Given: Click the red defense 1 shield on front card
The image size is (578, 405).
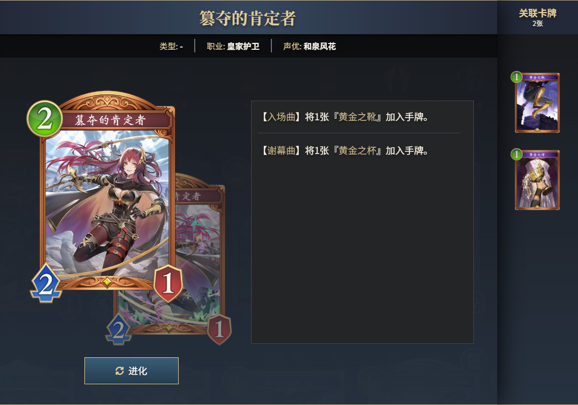Looking at the screenshot, I should pyautogui.click(x=168, y=284).
